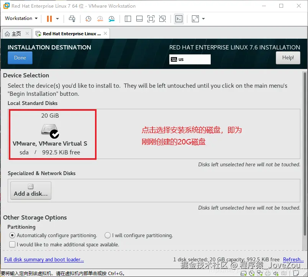Toggle the library sidebar view icon

pos(128,19)
